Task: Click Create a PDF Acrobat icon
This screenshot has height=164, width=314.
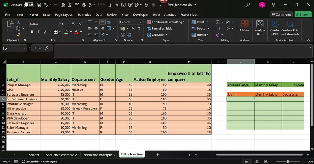Action: [275, 28]
